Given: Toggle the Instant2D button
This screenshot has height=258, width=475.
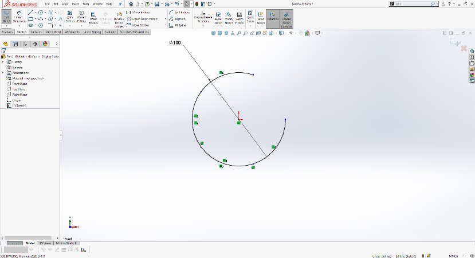Looking at the screenshot, I should pyautogui.click(x=272, y=18).
